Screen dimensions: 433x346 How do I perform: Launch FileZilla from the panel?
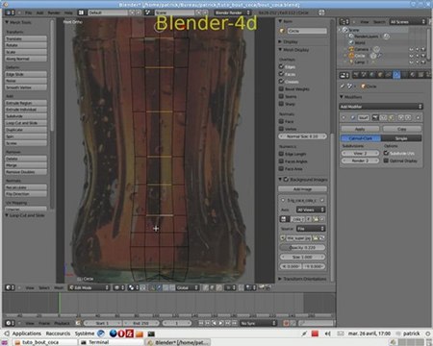pos(130,334)
